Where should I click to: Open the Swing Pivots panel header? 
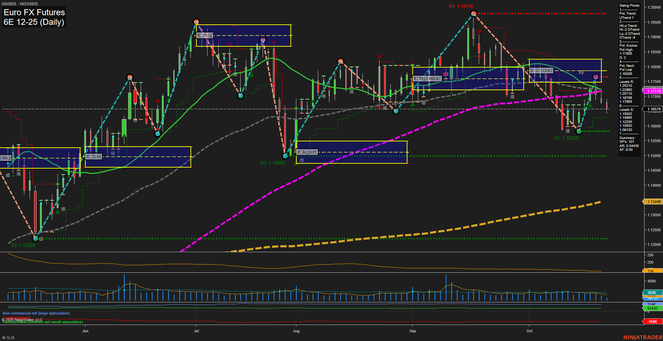click(629, 5)
